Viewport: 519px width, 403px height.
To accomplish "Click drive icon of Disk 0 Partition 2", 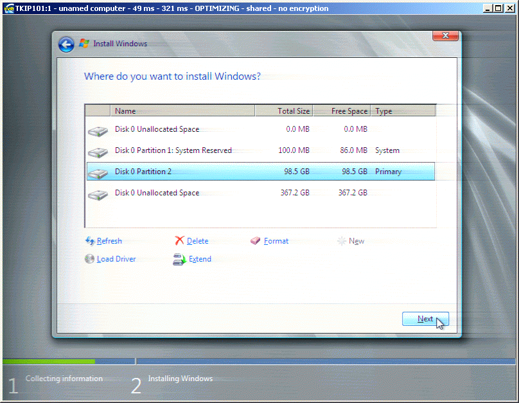I will click(x=98, y=174).
